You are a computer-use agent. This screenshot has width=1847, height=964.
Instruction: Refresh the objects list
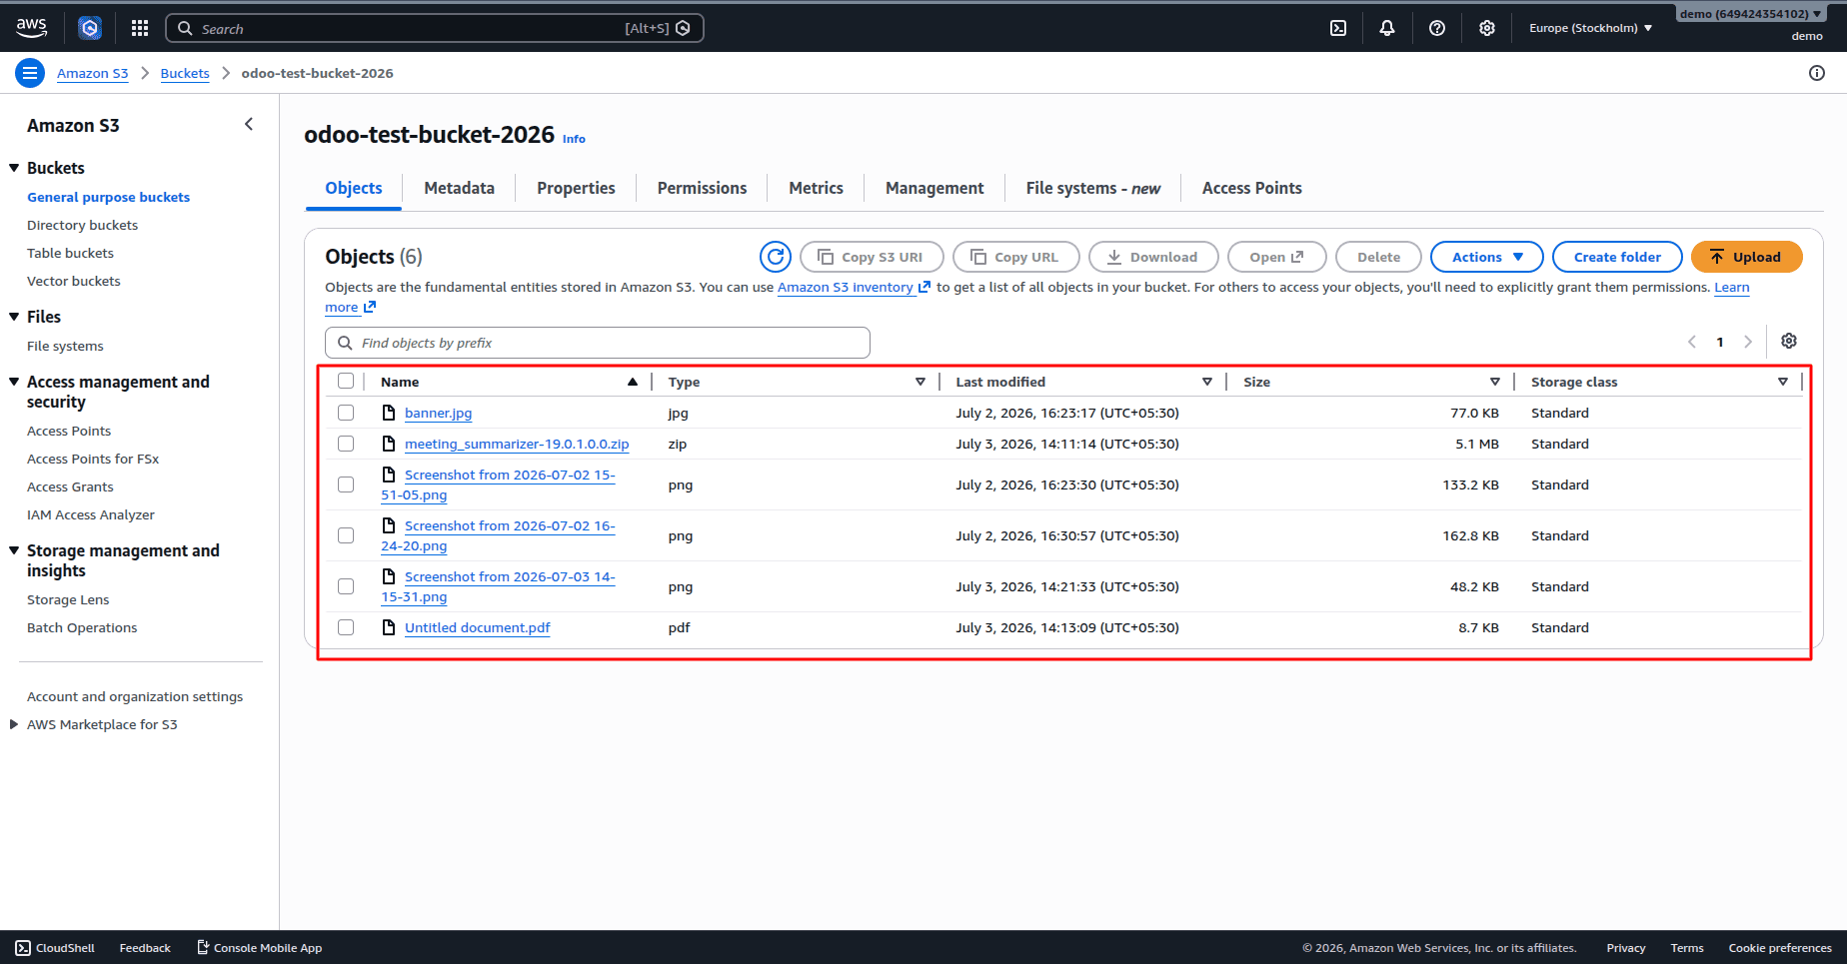tap(776, 257)
